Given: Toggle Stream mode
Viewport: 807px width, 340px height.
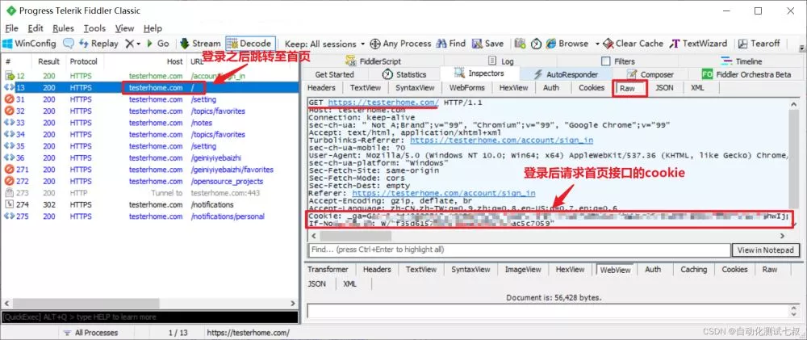Looking at the screenshot, I should click(x=199, y=44).
